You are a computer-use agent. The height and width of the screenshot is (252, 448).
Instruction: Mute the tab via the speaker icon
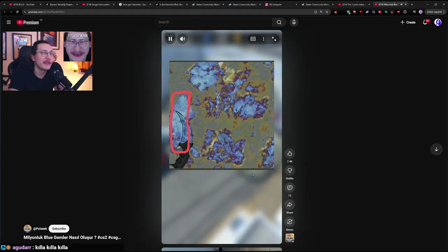click(x=401, y=5)
